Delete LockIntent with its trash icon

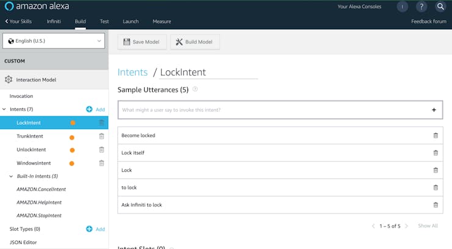(101, 123)
